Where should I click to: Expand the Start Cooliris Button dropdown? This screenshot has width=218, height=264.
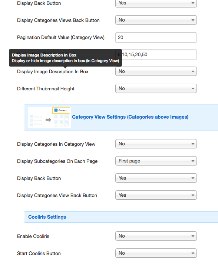[156, 253]
